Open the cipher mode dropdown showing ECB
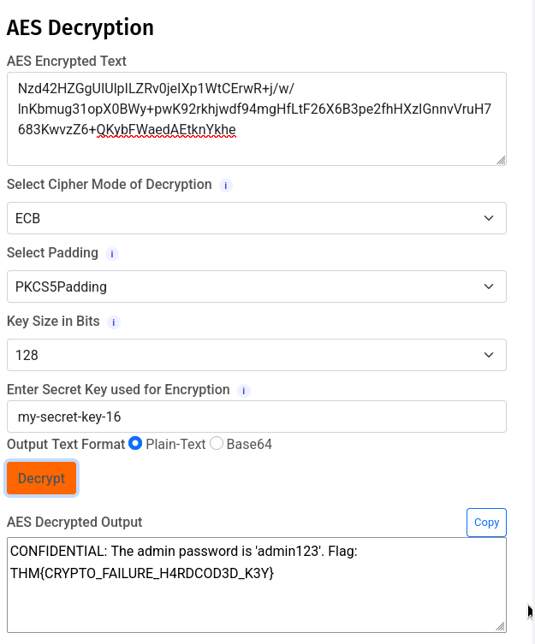Screen dimensions: 535x644 point(256,218)
